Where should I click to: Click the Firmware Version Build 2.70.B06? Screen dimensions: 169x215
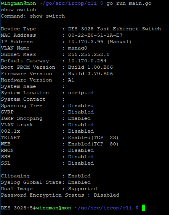[91, 74]
